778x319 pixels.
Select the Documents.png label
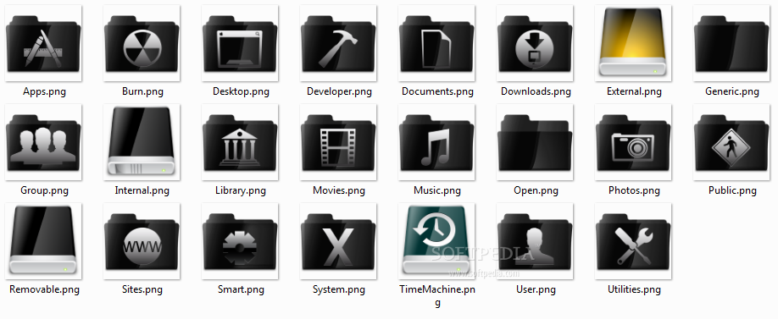tap(437, 91)
